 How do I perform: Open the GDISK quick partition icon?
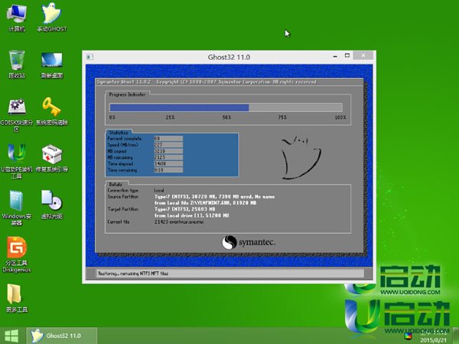16,114
